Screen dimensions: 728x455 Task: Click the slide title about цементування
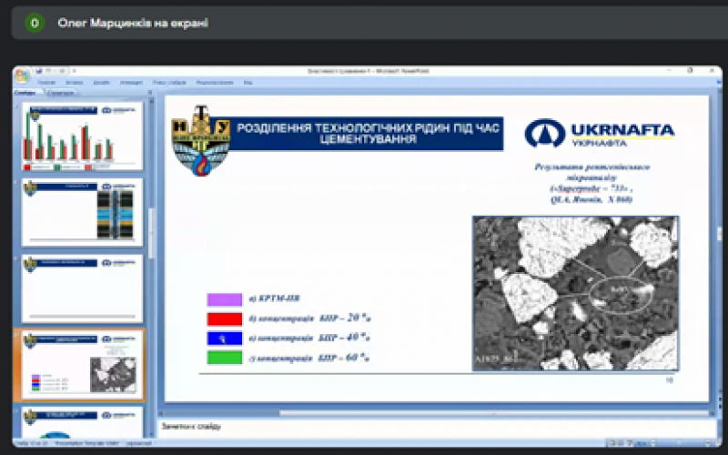coord(368,134)
